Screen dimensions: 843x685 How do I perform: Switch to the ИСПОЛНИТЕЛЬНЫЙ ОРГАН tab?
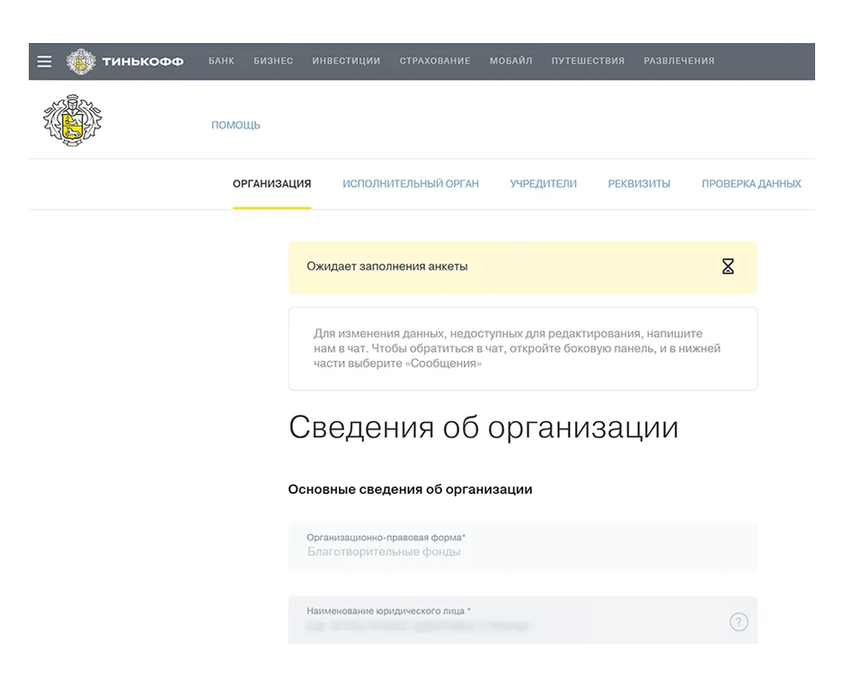click(411, 183)
